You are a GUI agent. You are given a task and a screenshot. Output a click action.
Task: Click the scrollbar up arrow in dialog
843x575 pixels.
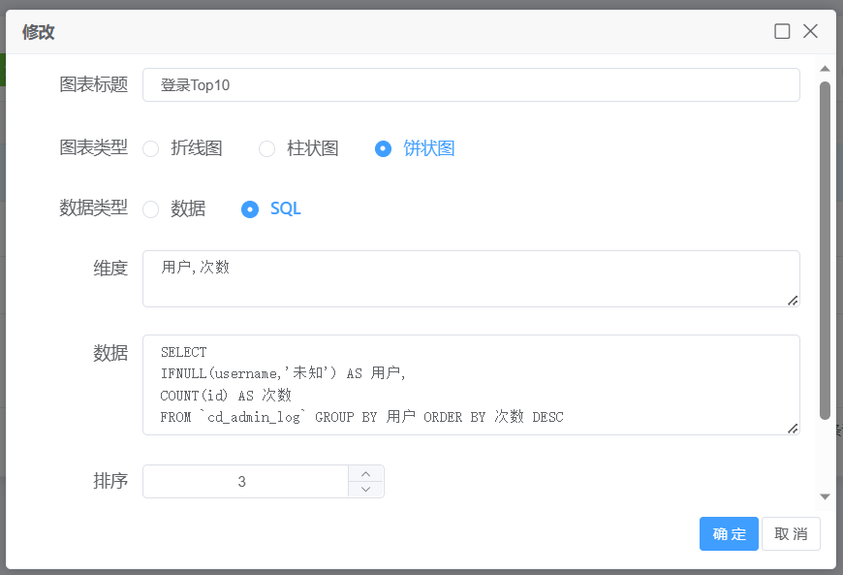pos(825,69)
